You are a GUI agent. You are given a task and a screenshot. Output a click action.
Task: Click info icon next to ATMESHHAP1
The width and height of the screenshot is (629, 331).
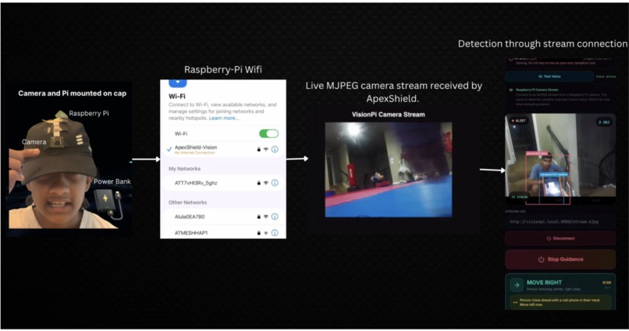click(x=275, y=233)
